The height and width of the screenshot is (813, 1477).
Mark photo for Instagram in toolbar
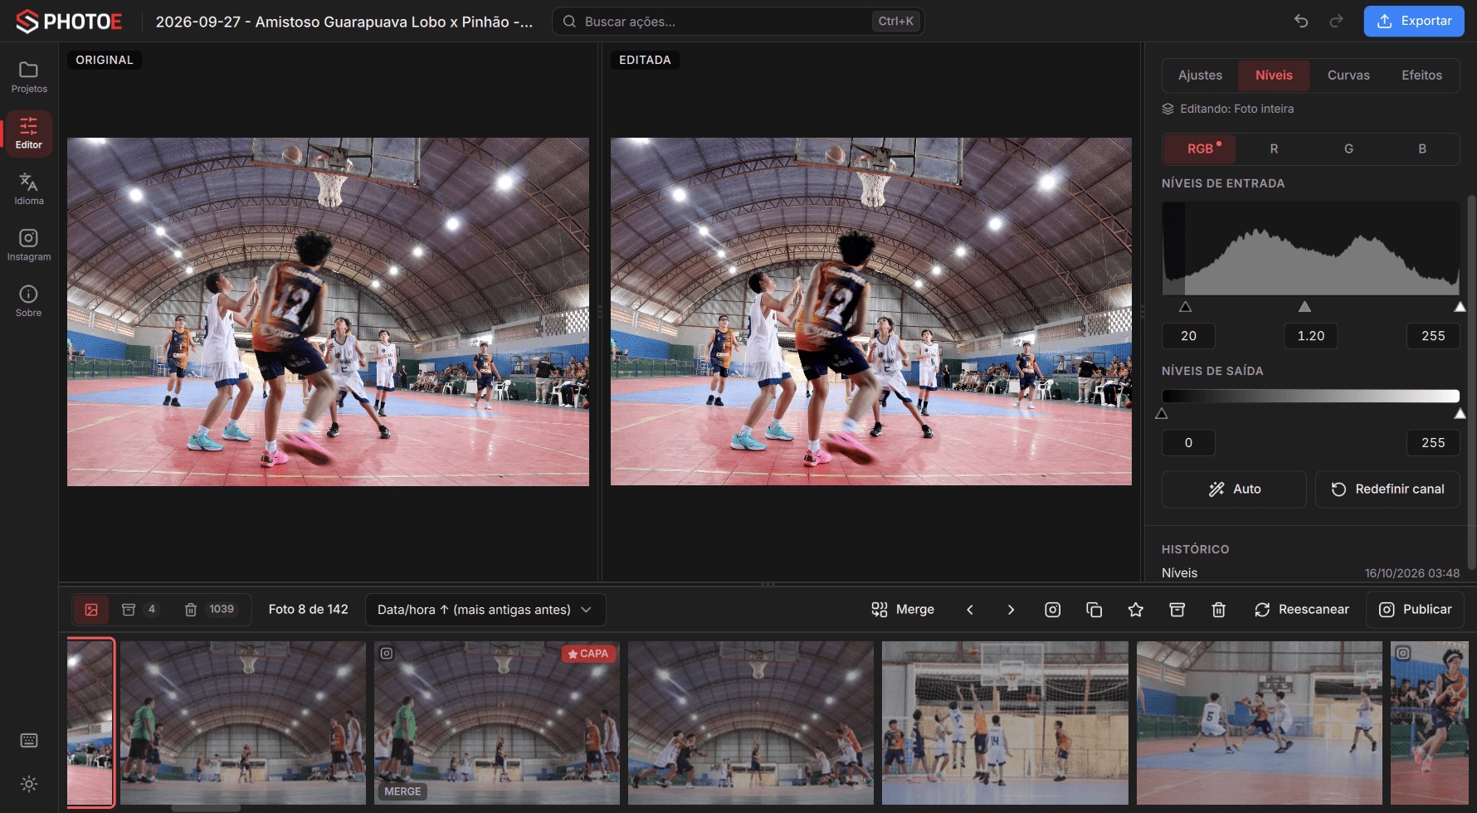click(1052, 610)
